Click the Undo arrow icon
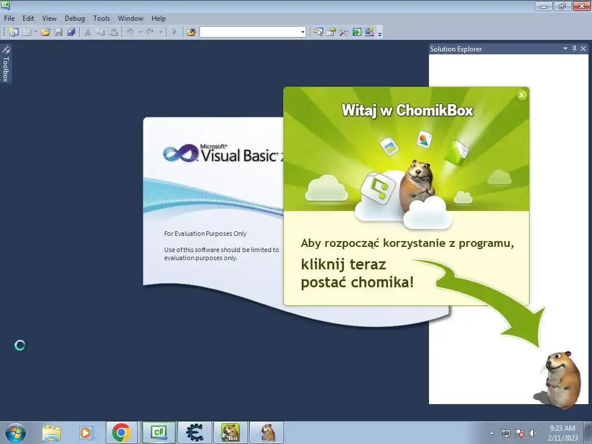This screenshot has height=444, width=592. tap(130, 32)
